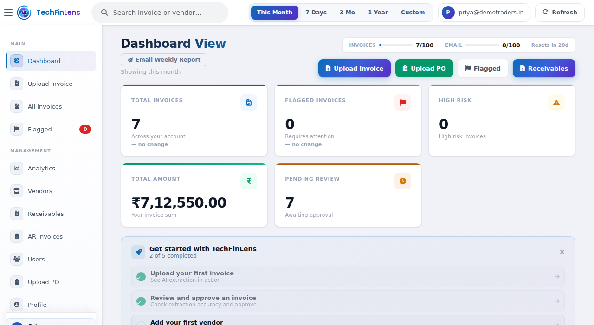Open the hamburger navigation menu
This screenshot has height=325, width=594.
[8, 13]
